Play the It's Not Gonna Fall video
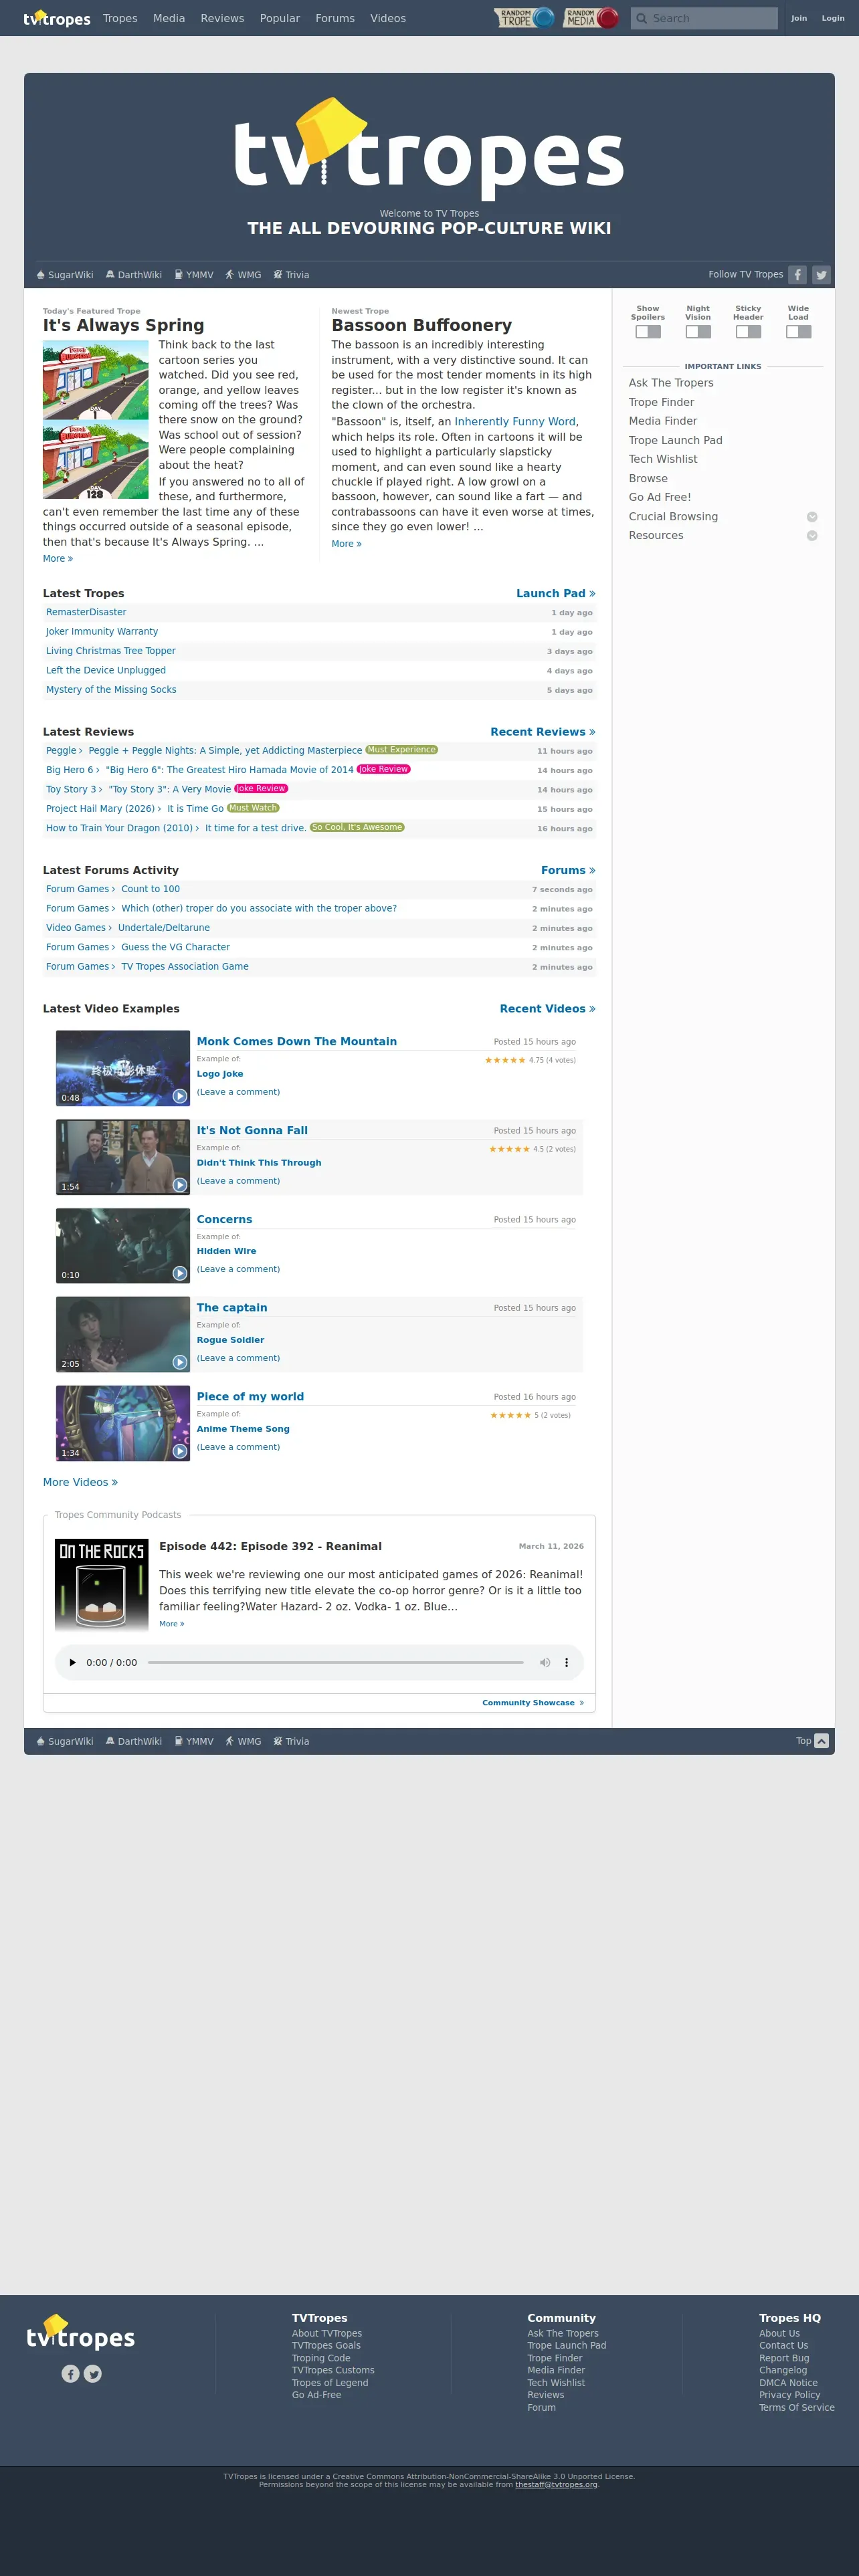 180,1185
